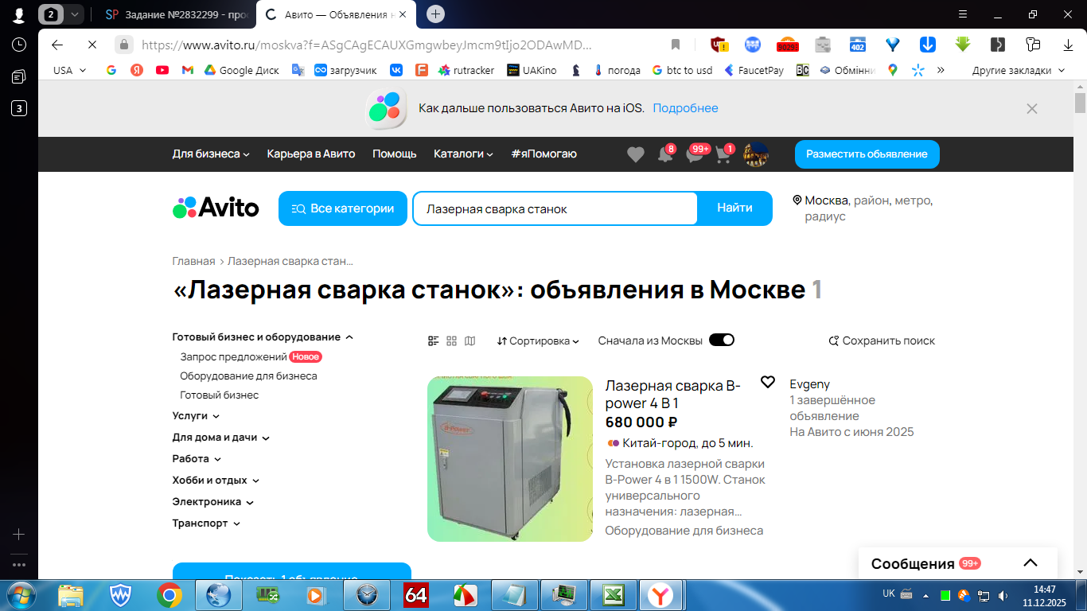Open Excel from the taskbar
This screenshot has width=1087, height=611.
pyautogui.click(x=613, y=594)
